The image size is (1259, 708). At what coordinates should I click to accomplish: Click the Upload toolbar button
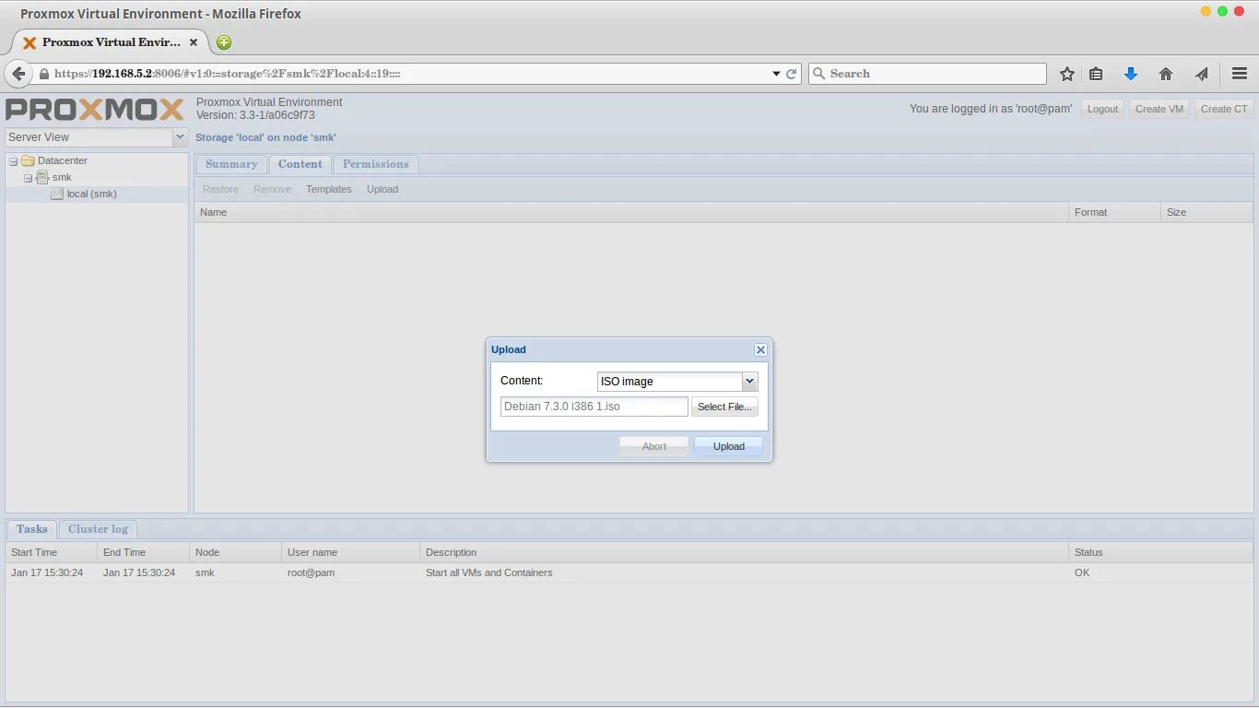coord(382,189)
